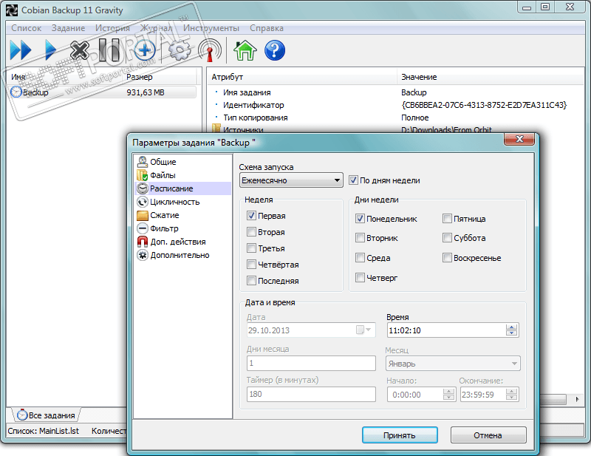This screenshot has height=456, width=591.
Task: Check the Воскресенье checkbox
Action: point(447,258)
